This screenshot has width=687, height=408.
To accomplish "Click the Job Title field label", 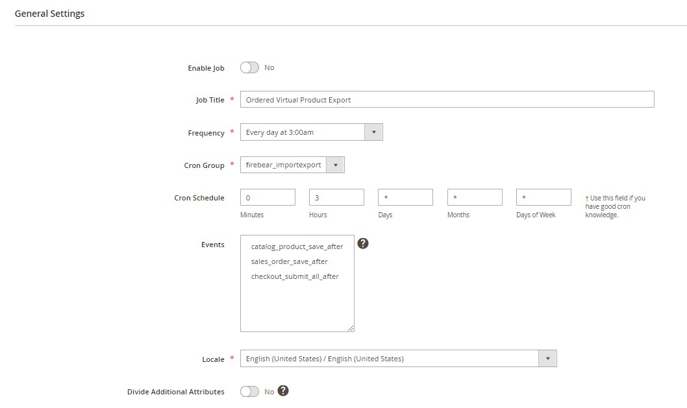I will [210, 100].
